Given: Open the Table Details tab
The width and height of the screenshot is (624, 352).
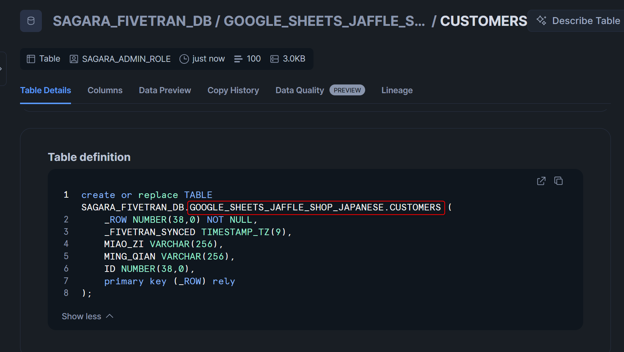Looking at the screenshot, I should [x=46, y=90].
